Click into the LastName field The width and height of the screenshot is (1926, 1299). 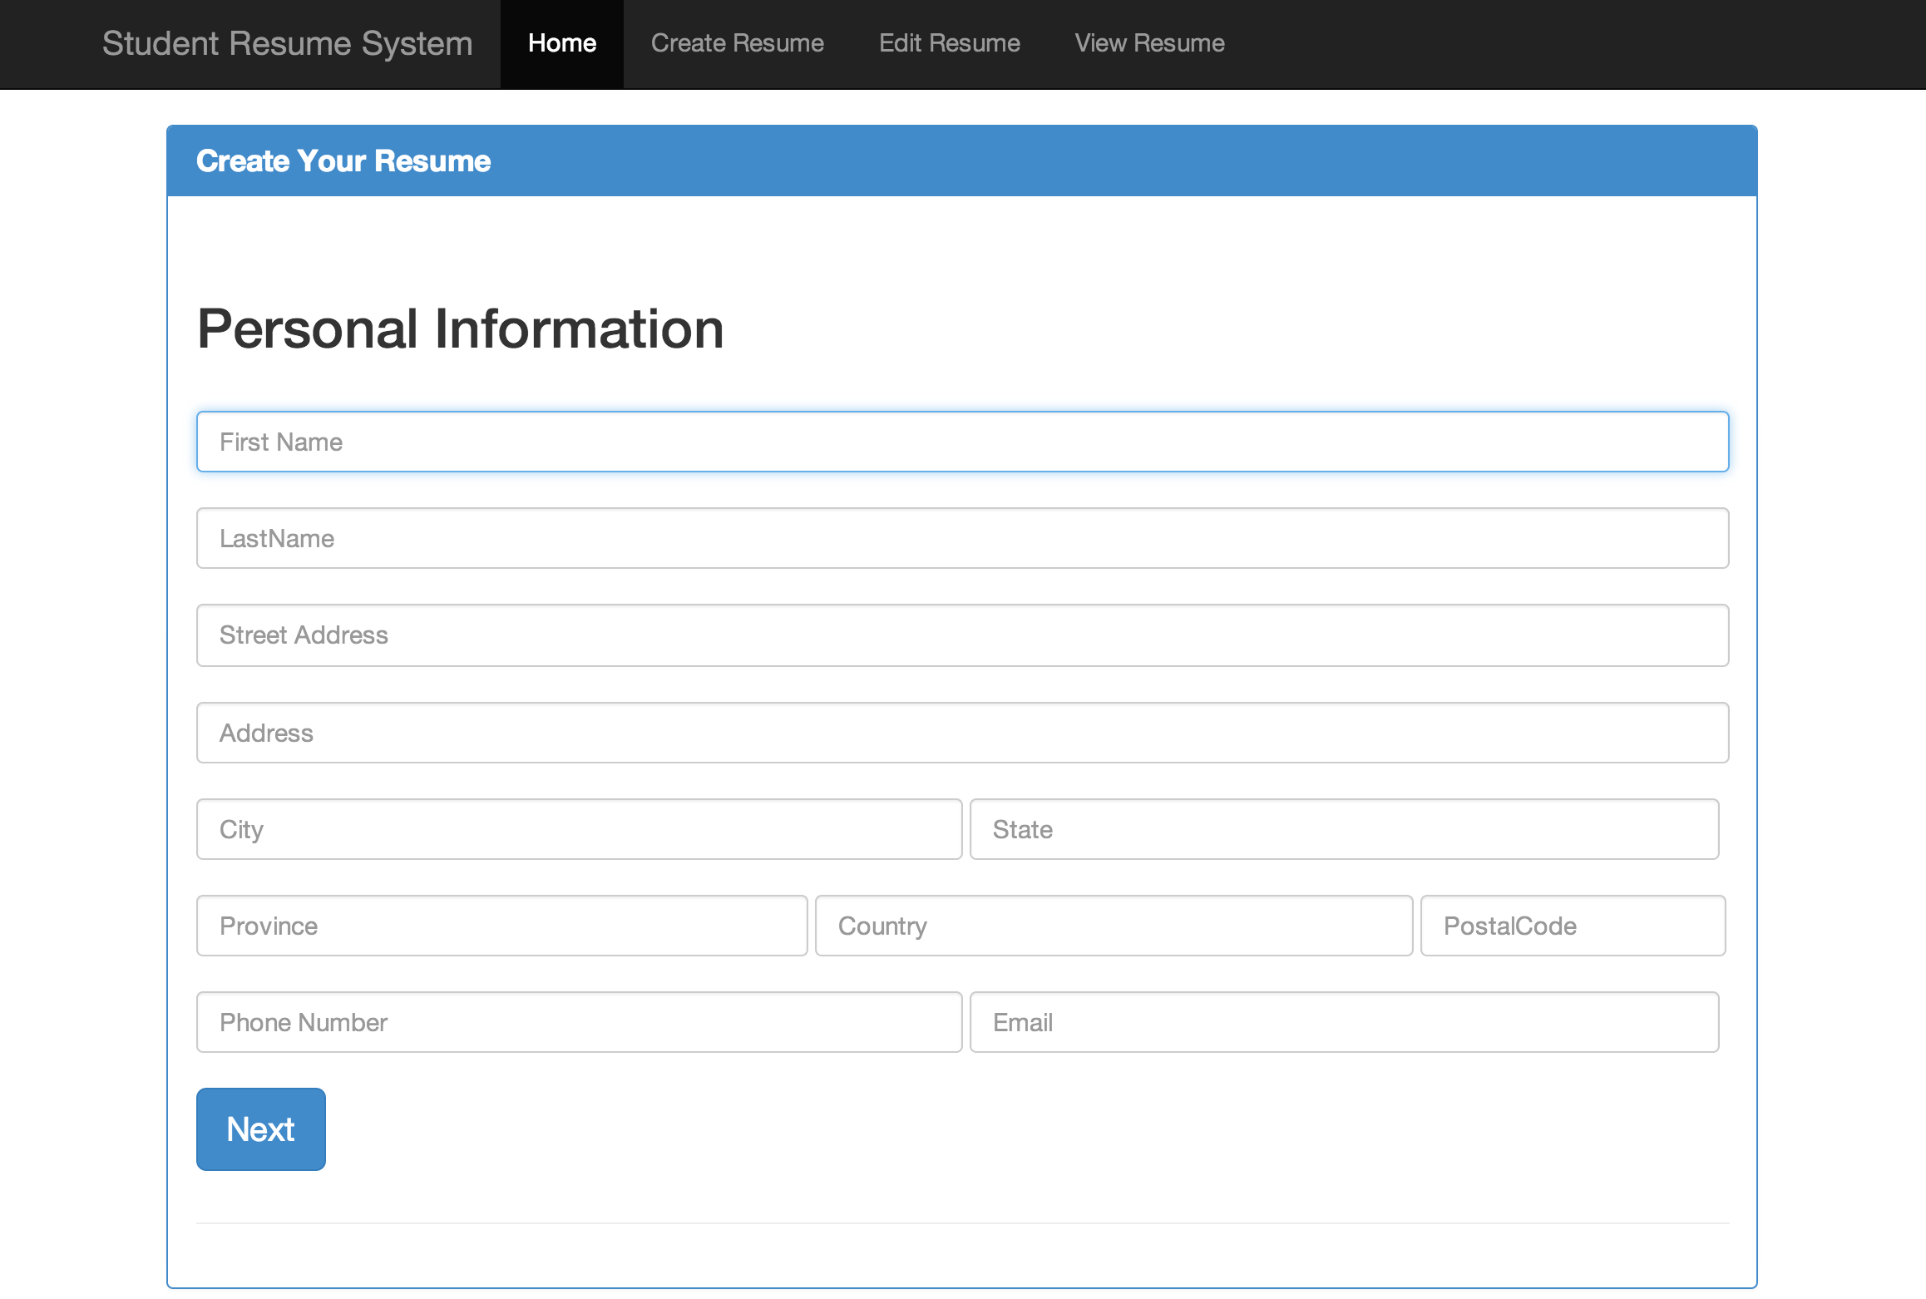tap(962, 538)
